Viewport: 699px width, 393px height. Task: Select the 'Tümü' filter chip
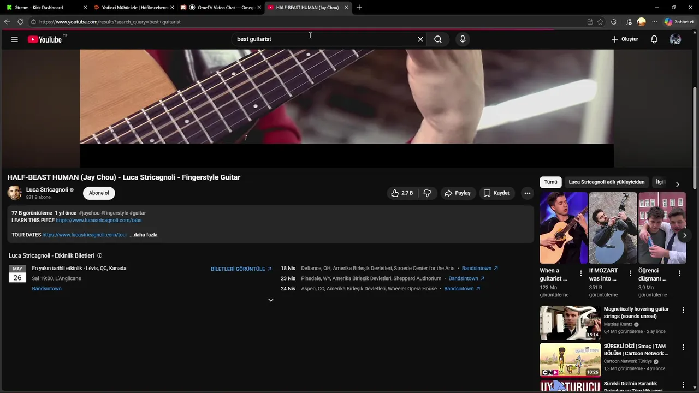(550, 182)
